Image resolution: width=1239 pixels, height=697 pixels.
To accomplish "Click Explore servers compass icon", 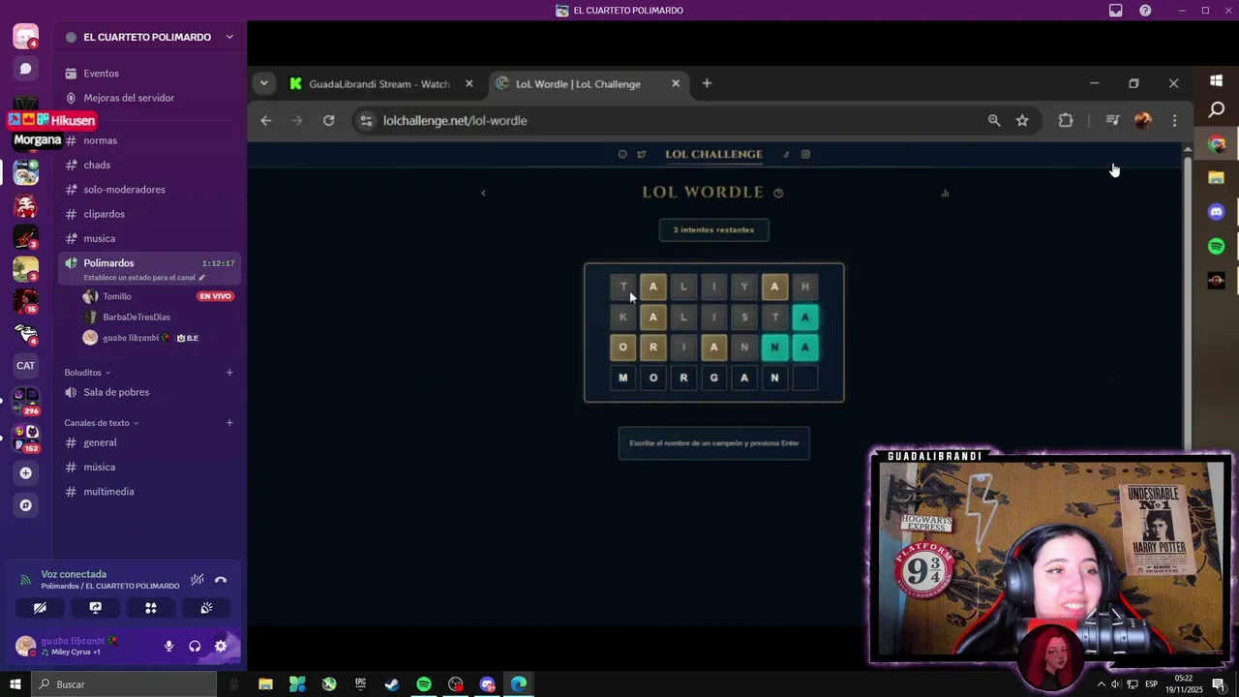I will click(x=26, y=505).
